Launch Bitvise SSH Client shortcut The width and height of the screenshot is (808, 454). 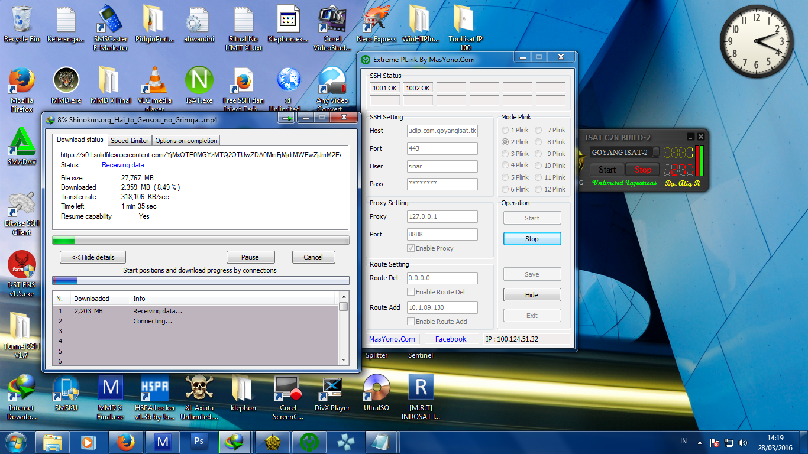point(22,213)
